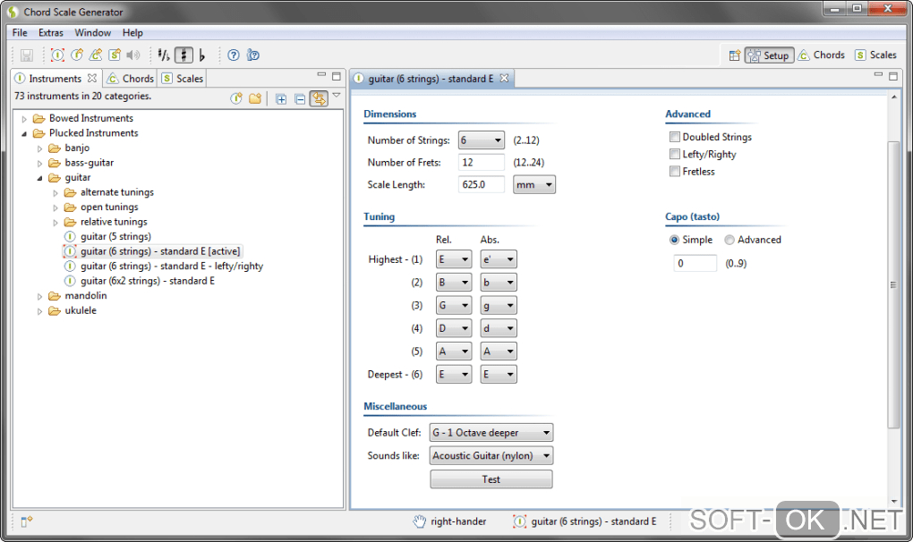This screenshot has width=913, height=542.
Task: Click the expand all tree icon
Action: pos(281,99)
